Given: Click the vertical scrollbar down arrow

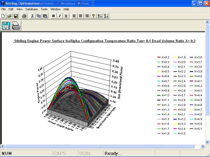Looking at the screenshot, I should (208, 142).
